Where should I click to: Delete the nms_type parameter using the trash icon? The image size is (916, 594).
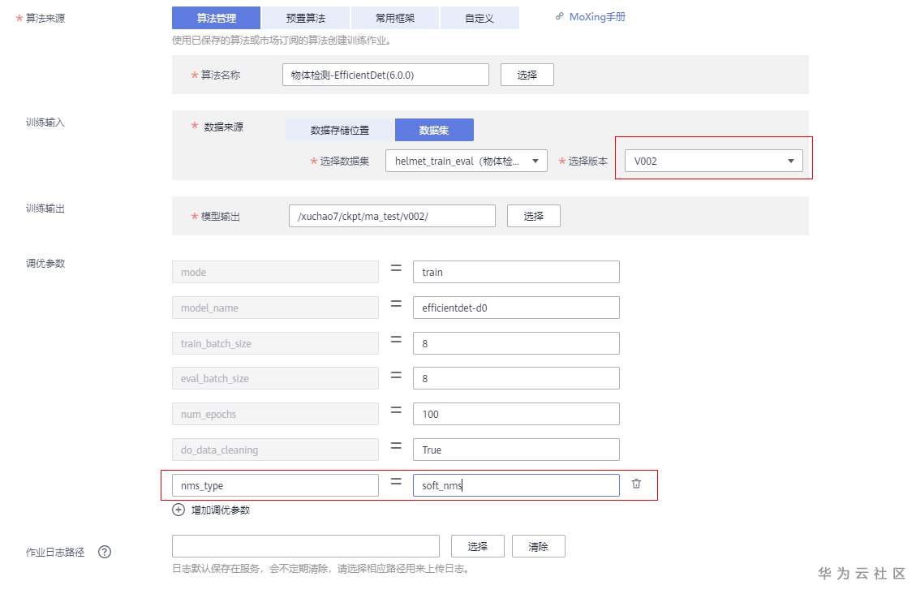[x=636, y=484]
